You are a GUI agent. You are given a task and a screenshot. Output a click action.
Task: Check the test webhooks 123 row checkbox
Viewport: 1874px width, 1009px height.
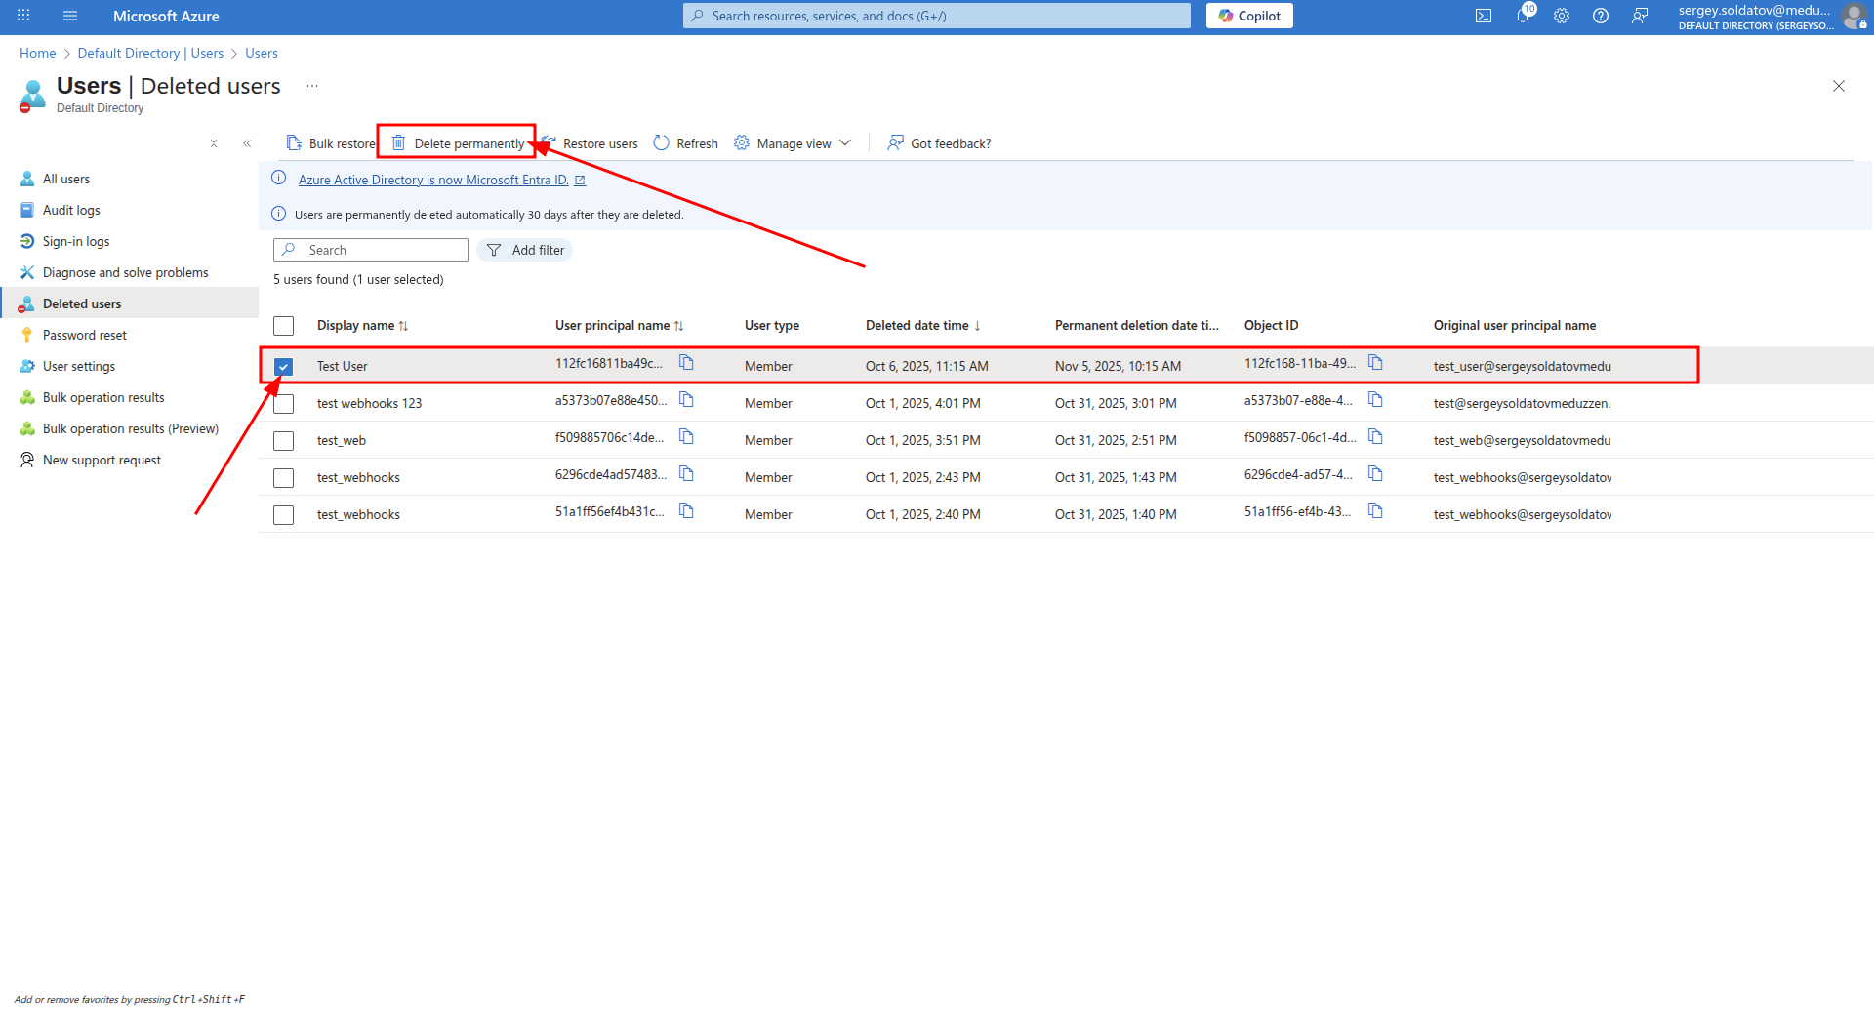pyautogui.click(x=284, y=404)
